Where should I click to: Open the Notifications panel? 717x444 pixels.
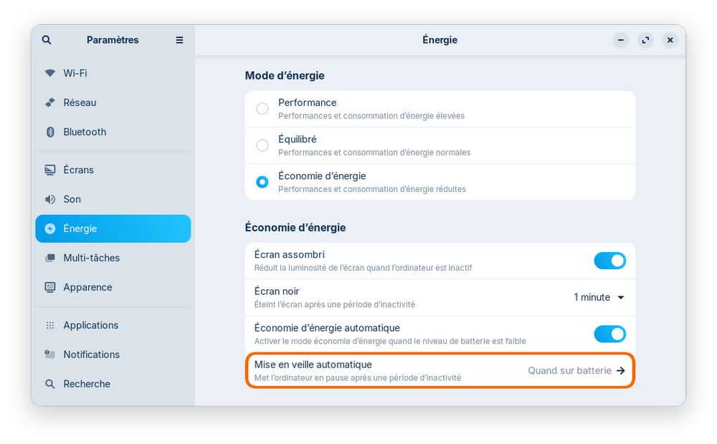coord(91,354)
